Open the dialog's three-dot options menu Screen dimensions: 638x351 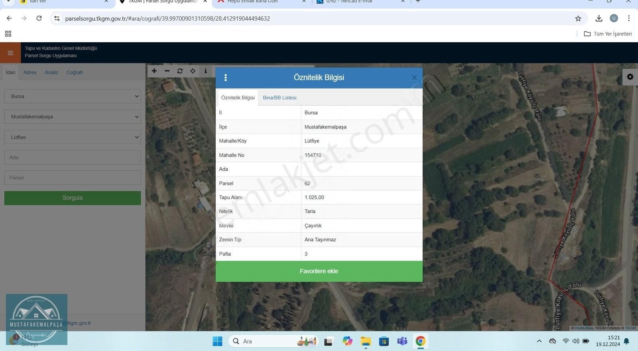[226, 77]
